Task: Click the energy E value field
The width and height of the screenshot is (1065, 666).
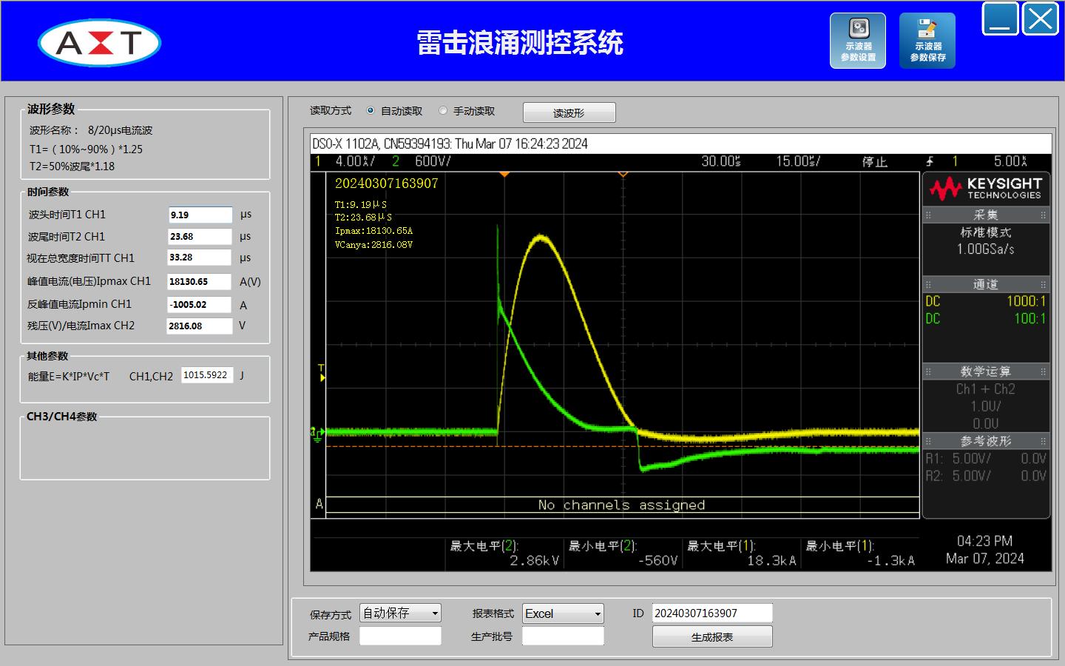Action: coord(207,375)
